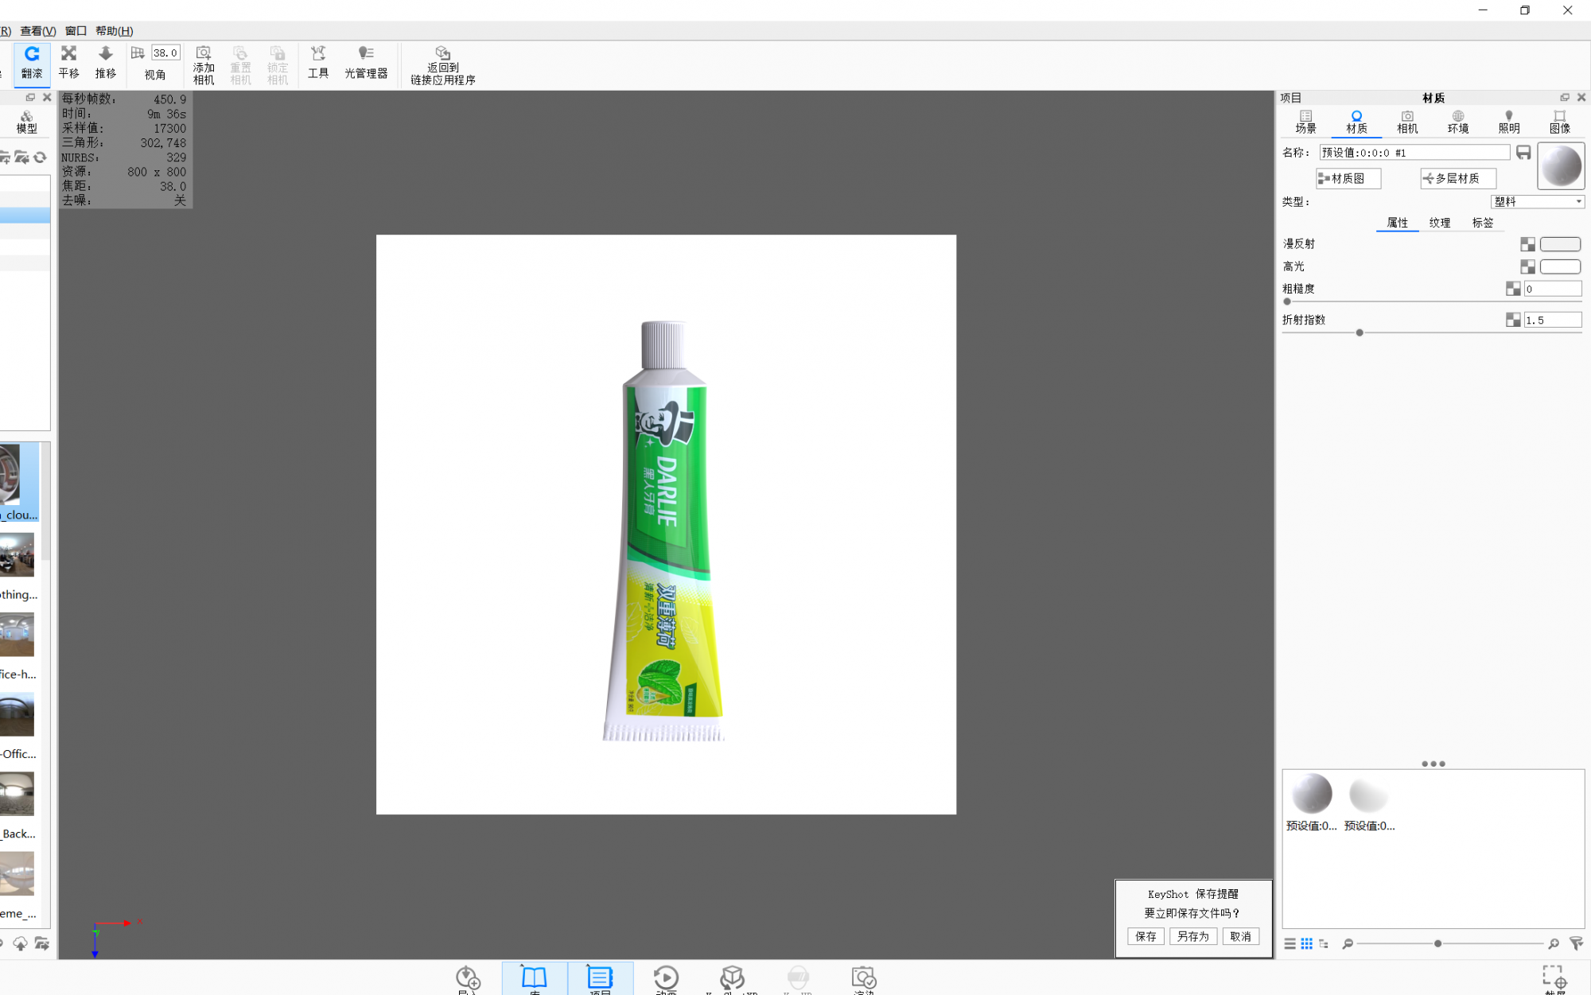
Task: Click the 折射指数 refraction index field
Action: 1553,320
